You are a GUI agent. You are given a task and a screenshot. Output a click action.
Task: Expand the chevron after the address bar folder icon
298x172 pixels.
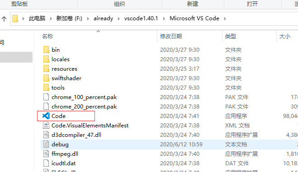point(23,18)
